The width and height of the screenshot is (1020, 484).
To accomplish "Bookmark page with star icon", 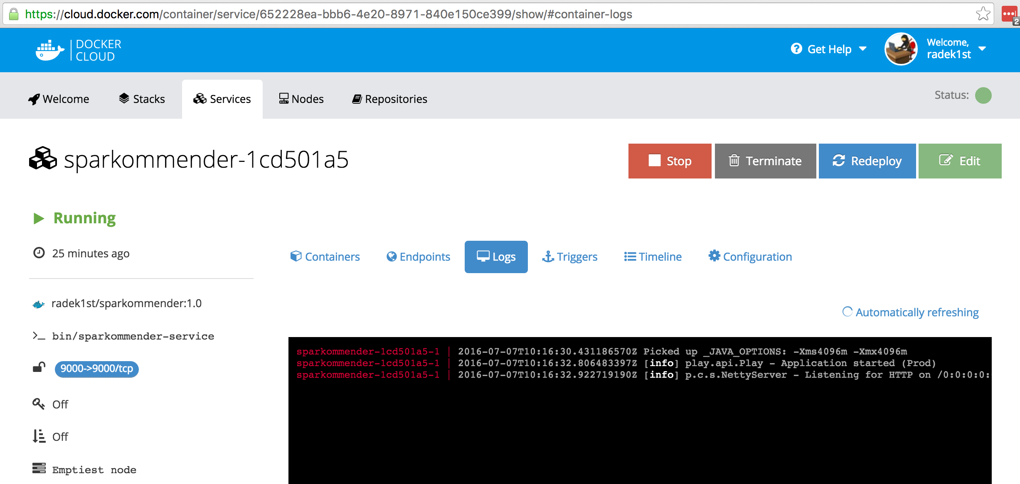I will [983, 14].
